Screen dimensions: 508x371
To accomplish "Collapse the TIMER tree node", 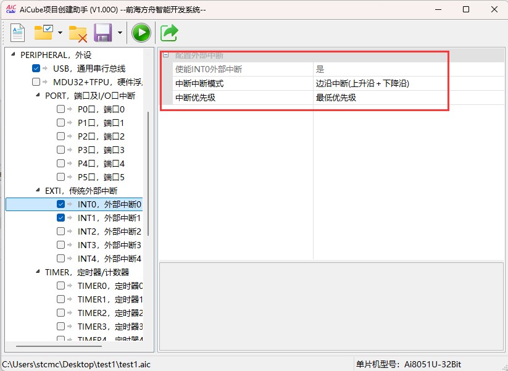I will (x=38, y=272).
